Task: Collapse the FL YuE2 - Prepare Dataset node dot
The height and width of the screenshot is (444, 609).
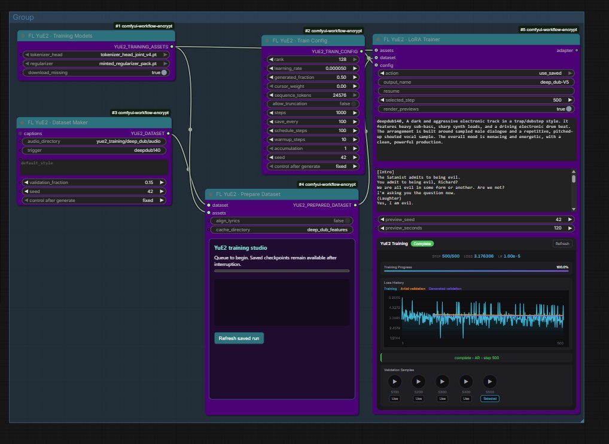Action: pyautogui.click(x=211, y=194)
